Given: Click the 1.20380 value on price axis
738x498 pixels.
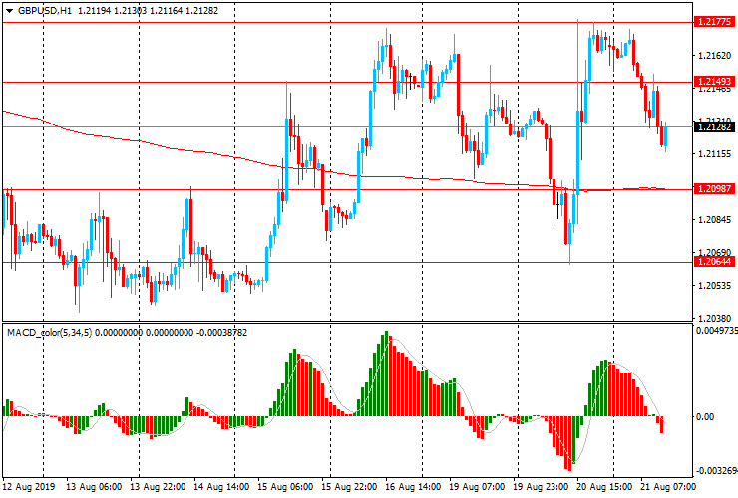Looking at the screenshot, I should click(x=715, y=318).
